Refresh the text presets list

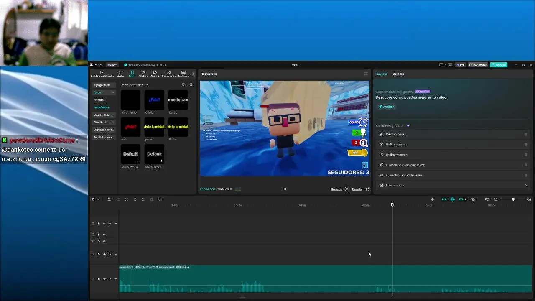pyautogui.click(x=183, y=84)
